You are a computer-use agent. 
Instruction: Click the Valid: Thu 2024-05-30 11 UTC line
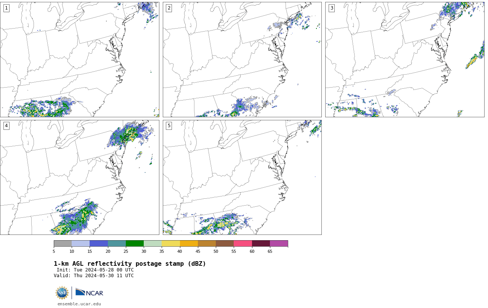click(94, 276)
